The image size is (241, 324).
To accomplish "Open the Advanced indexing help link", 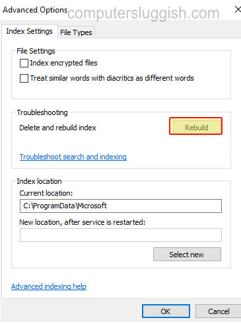I will (x=49, y=286).
